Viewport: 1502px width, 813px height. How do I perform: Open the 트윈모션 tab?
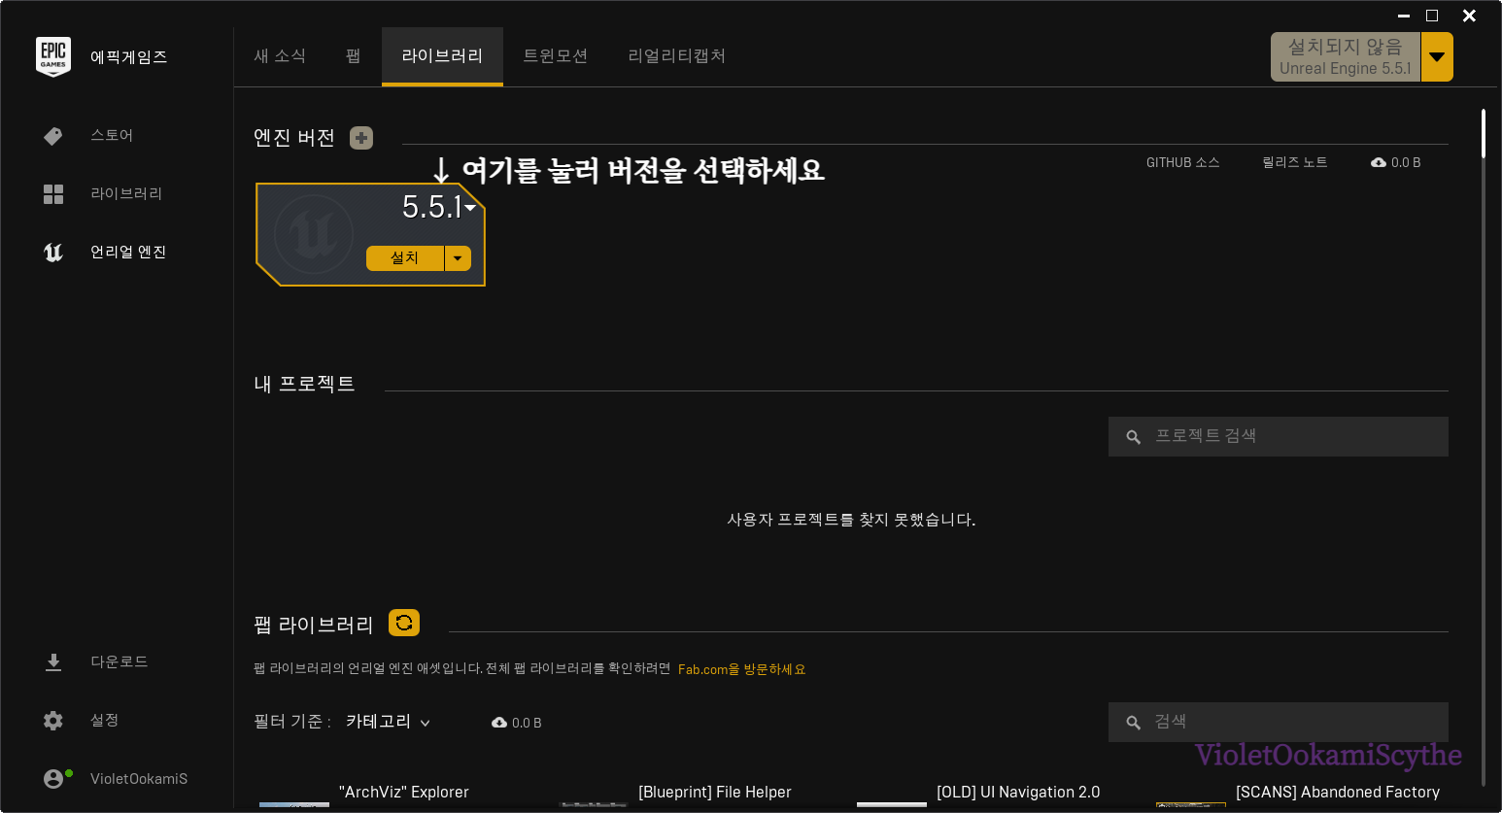tap(555, 56)
